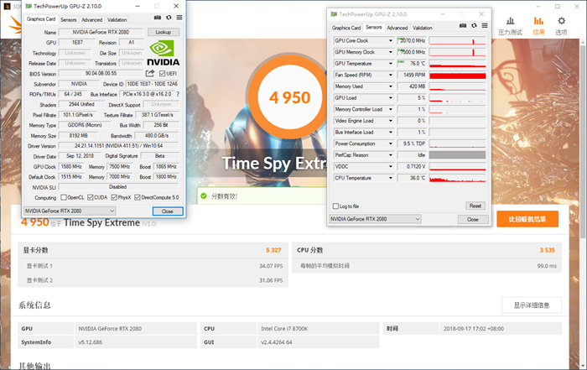Viewport: 587px width, 370px height.
Task: Click refresh icon in Sensors GPU-Z window
Action: coord(475,25)
